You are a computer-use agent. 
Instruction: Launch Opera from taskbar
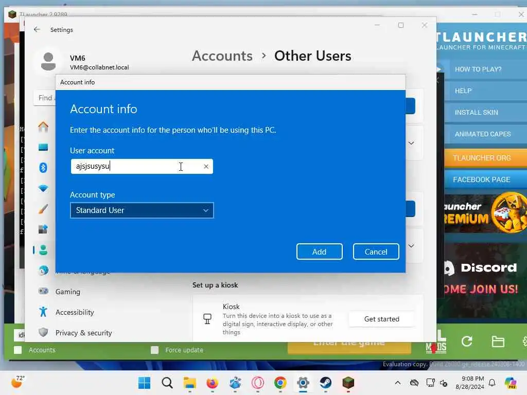pos(257,383)
